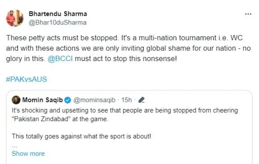Click the truncation ellipsis in the quoted tweet
259x164 pixels.
pyautogui.click(x=15, y=145)
